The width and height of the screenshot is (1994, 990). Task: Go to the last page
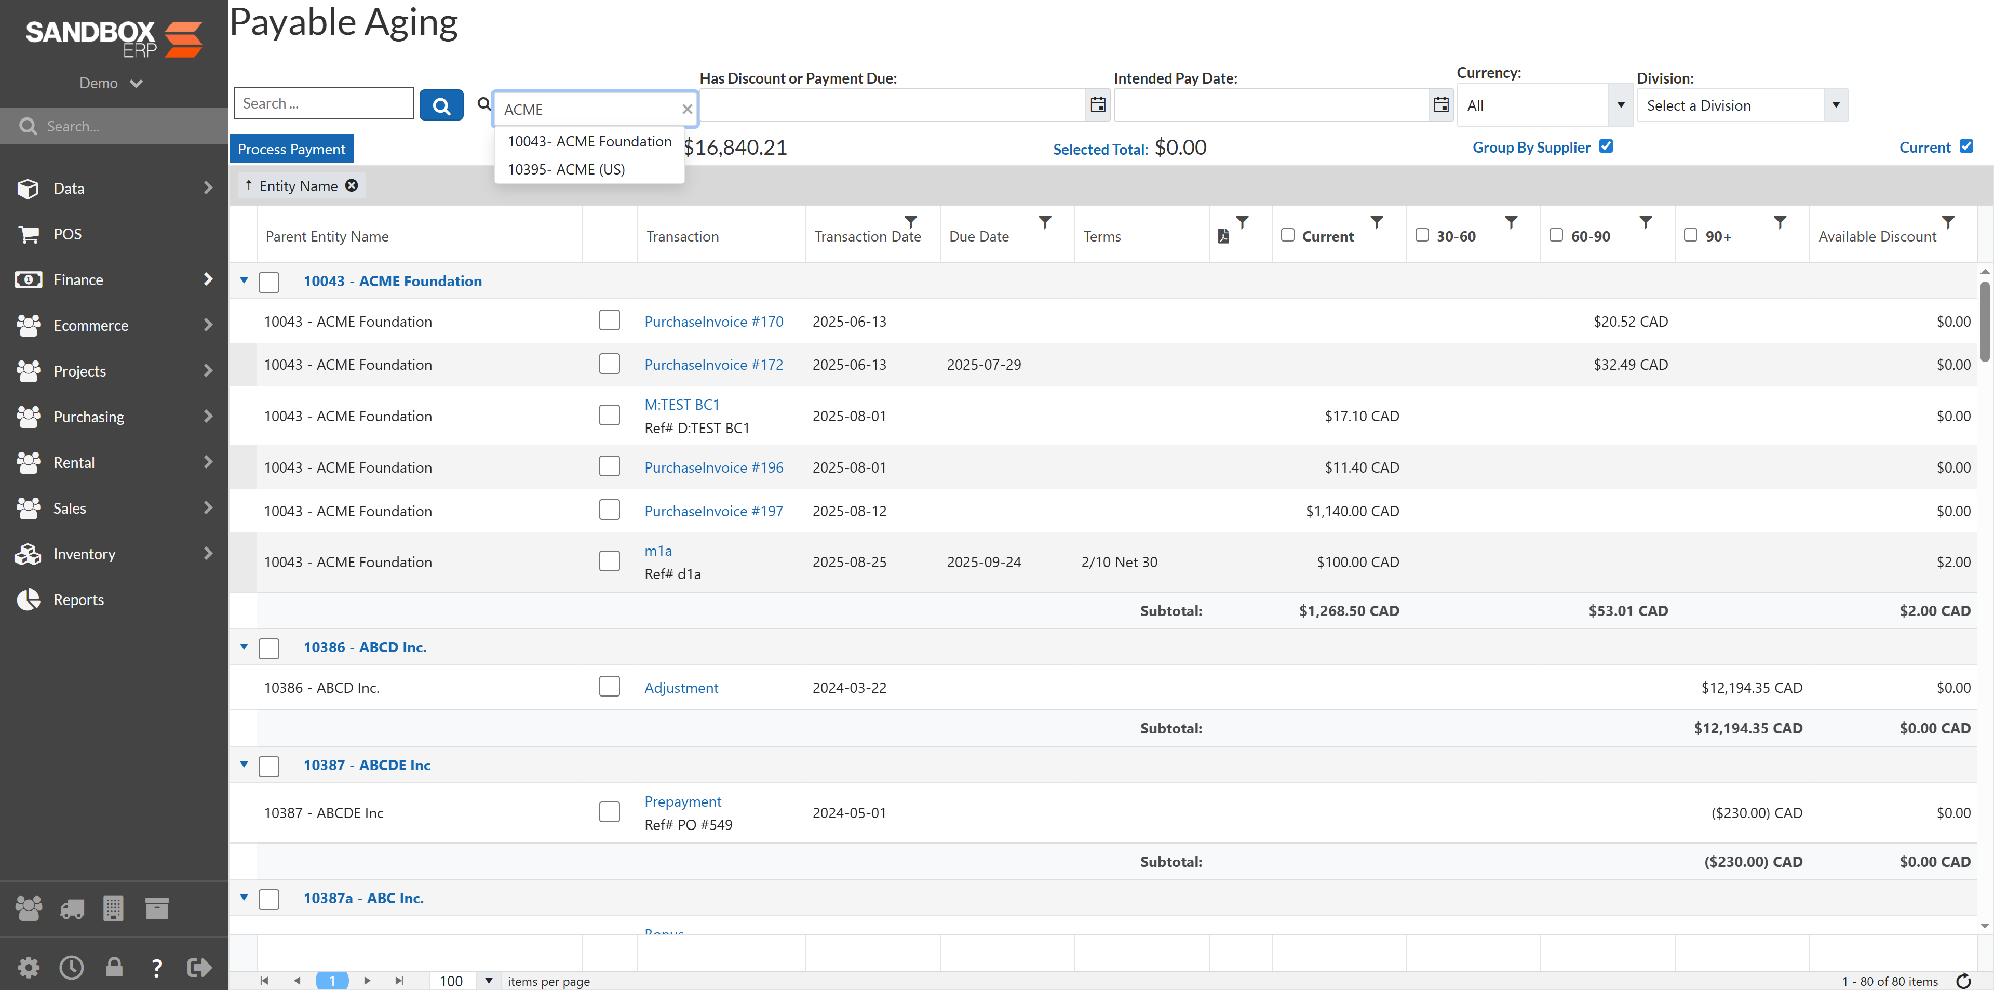tap(399, 981)
